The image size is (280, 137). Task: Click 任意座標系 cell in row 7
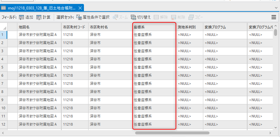point(154,84)
